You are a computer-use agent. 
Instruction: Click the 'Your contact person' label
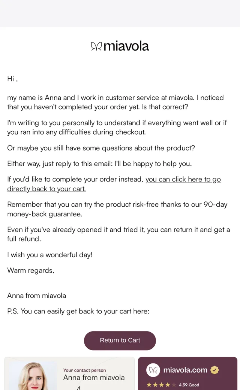point(84,370)
